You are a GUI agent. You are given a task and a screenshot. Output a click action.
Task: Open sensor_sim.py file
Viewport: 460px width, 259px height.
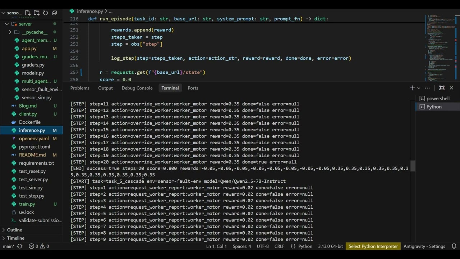(37, 97)
